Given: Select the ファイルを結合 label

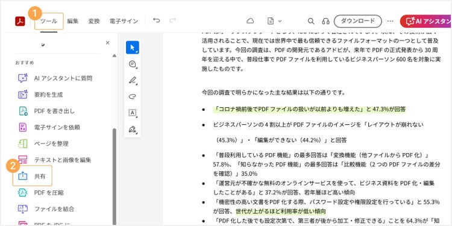Looking at the screenshot, I should pyautogui.click(x=54, y=209).
